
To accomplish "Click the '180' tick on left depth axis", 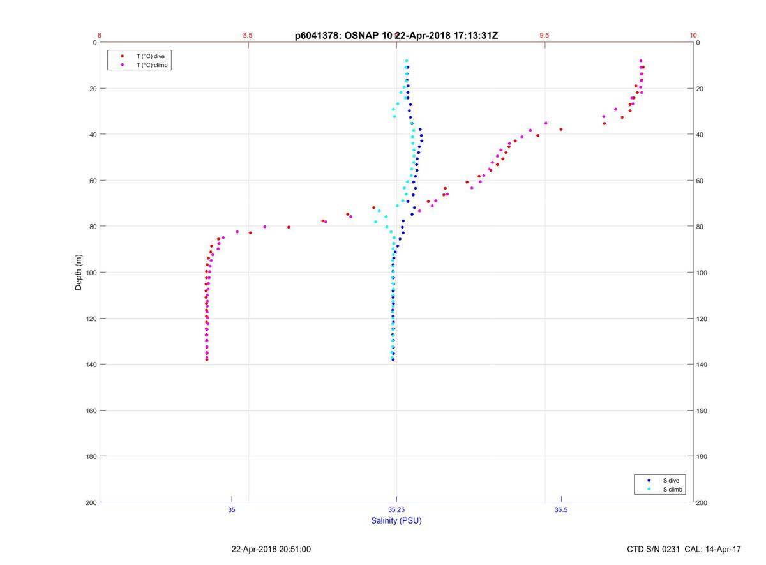I will tap(91, 456).
